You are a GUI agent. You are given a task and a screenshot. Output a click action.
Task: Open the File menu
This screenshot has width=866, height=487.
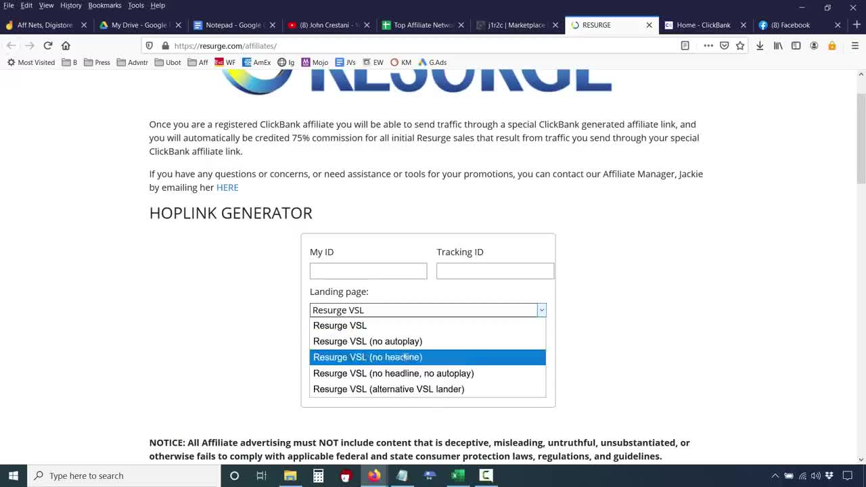(x=9, y=5)
